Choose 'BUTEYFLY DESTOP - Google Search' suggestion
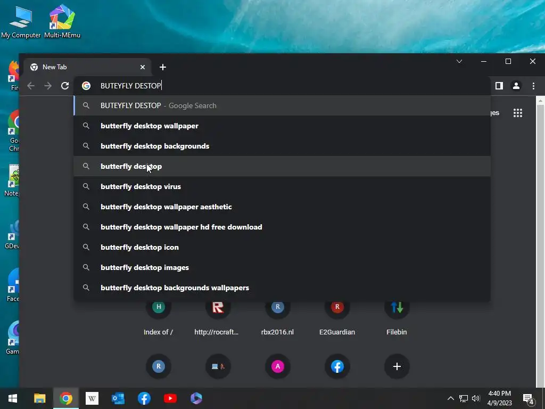Image resolution: width=545 pixels, height=409 pixels. [282, 106]
